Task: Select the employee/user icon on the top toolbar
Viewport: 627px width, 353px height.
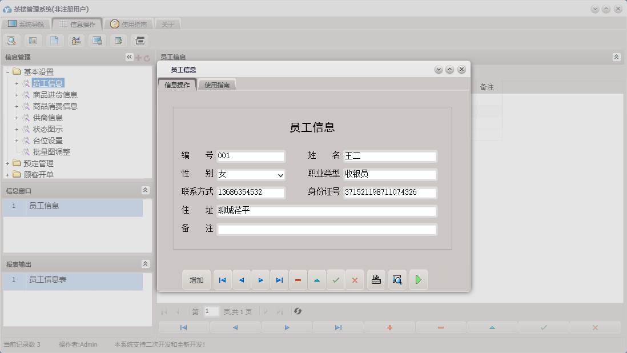Action: (x=75, y=40)
